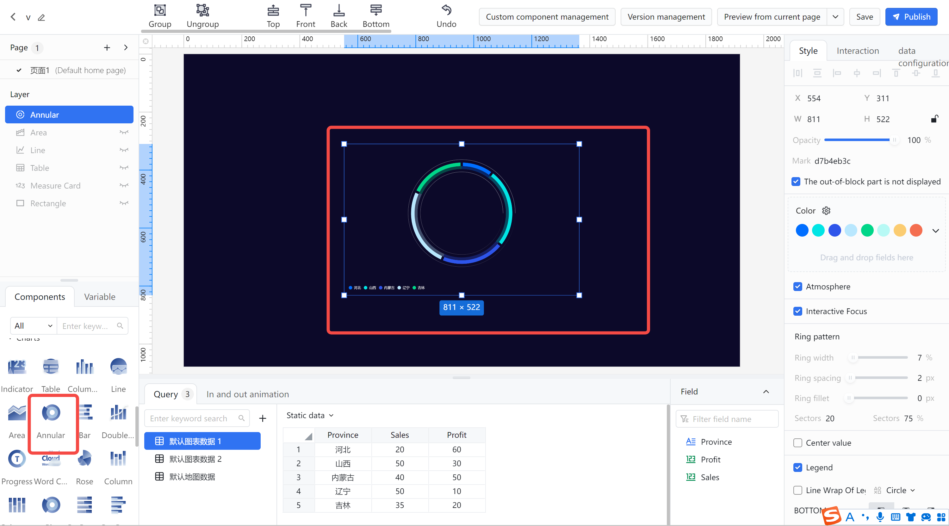Add the Line chart component
949x526 pixels.
coord(118,375)
